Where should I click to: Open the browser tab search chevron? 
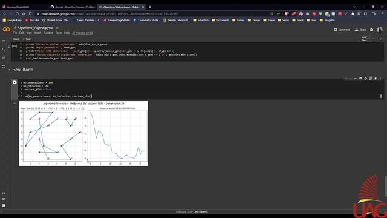click(x=354, y=7)
